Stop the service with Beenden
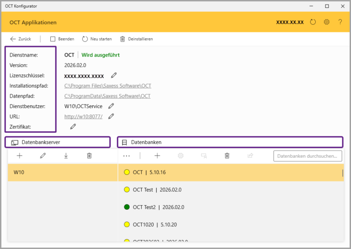Image resolution: width=351 pixels, height=249 pixels. click(62, 39)
